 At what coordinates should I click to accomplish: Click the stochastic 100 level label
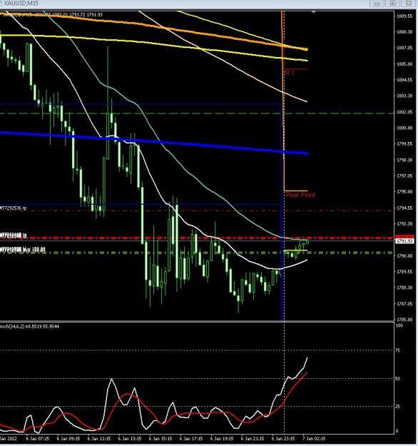(x=399, y=325)
